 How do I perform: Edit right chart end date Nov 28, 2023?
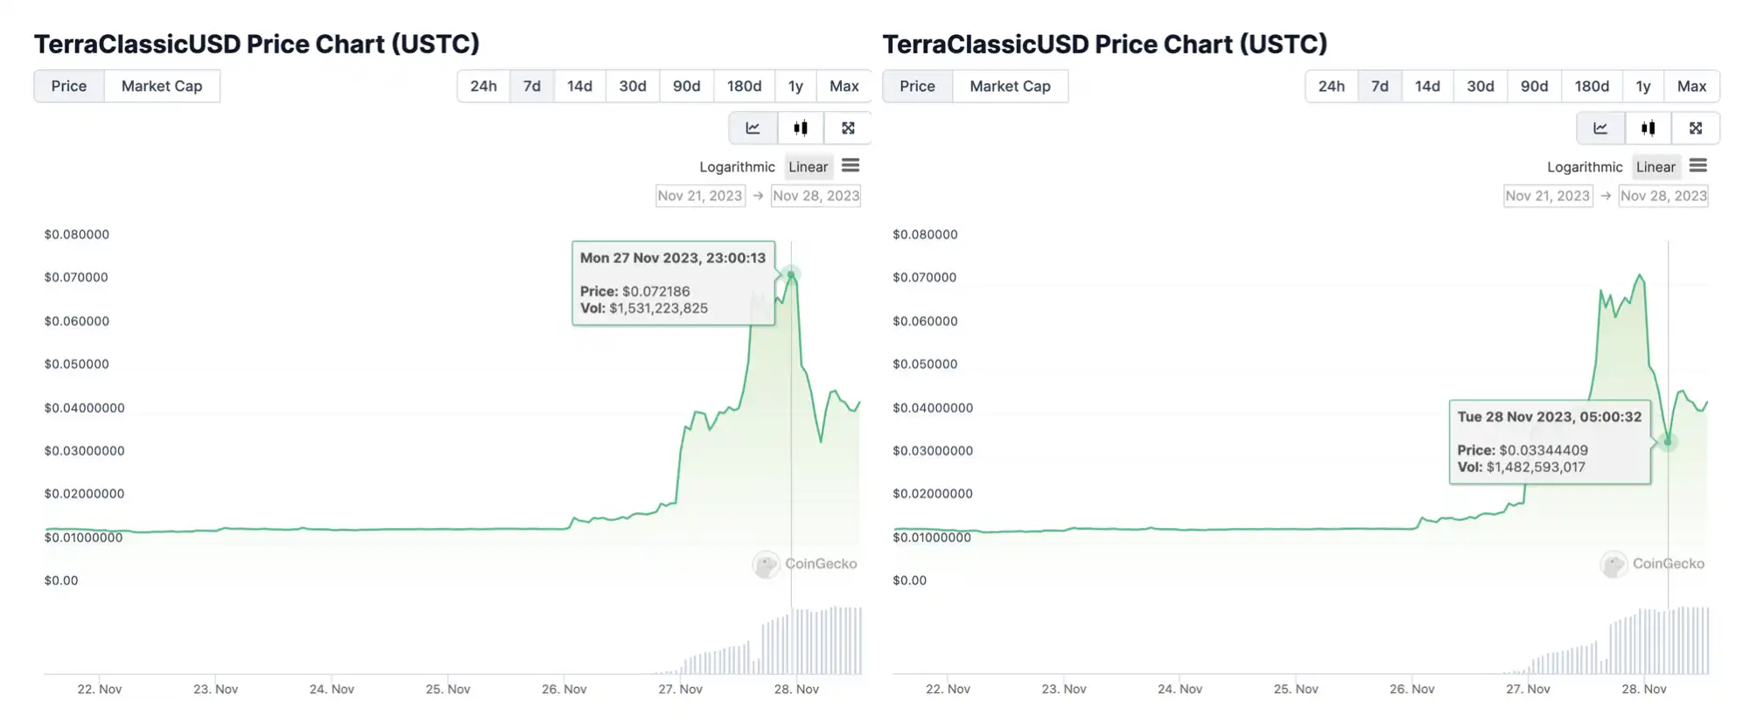pyautogui.click(x=1663, y=196)
